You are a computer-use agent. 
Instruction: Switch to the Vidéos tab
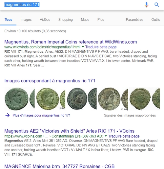click(45, 20)
